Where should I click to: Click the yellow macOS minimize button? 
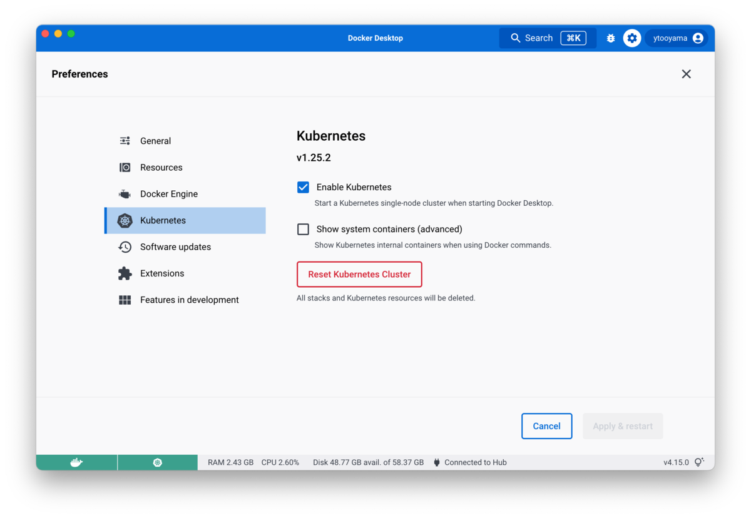pos(58,34)
